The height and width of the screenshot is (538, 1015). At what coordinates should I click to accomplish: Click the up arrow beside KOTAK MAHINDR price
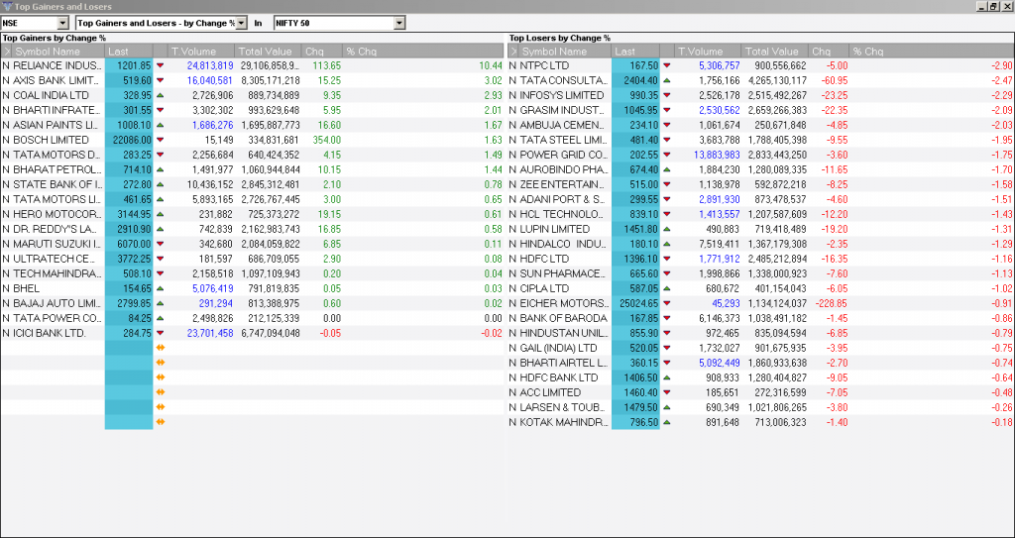667,423
